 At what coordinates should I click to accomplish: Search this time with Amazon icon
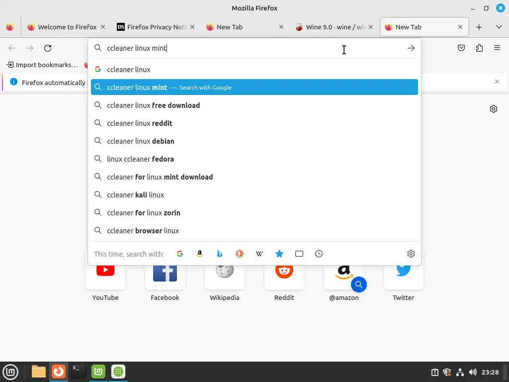[x=200, y=254]
